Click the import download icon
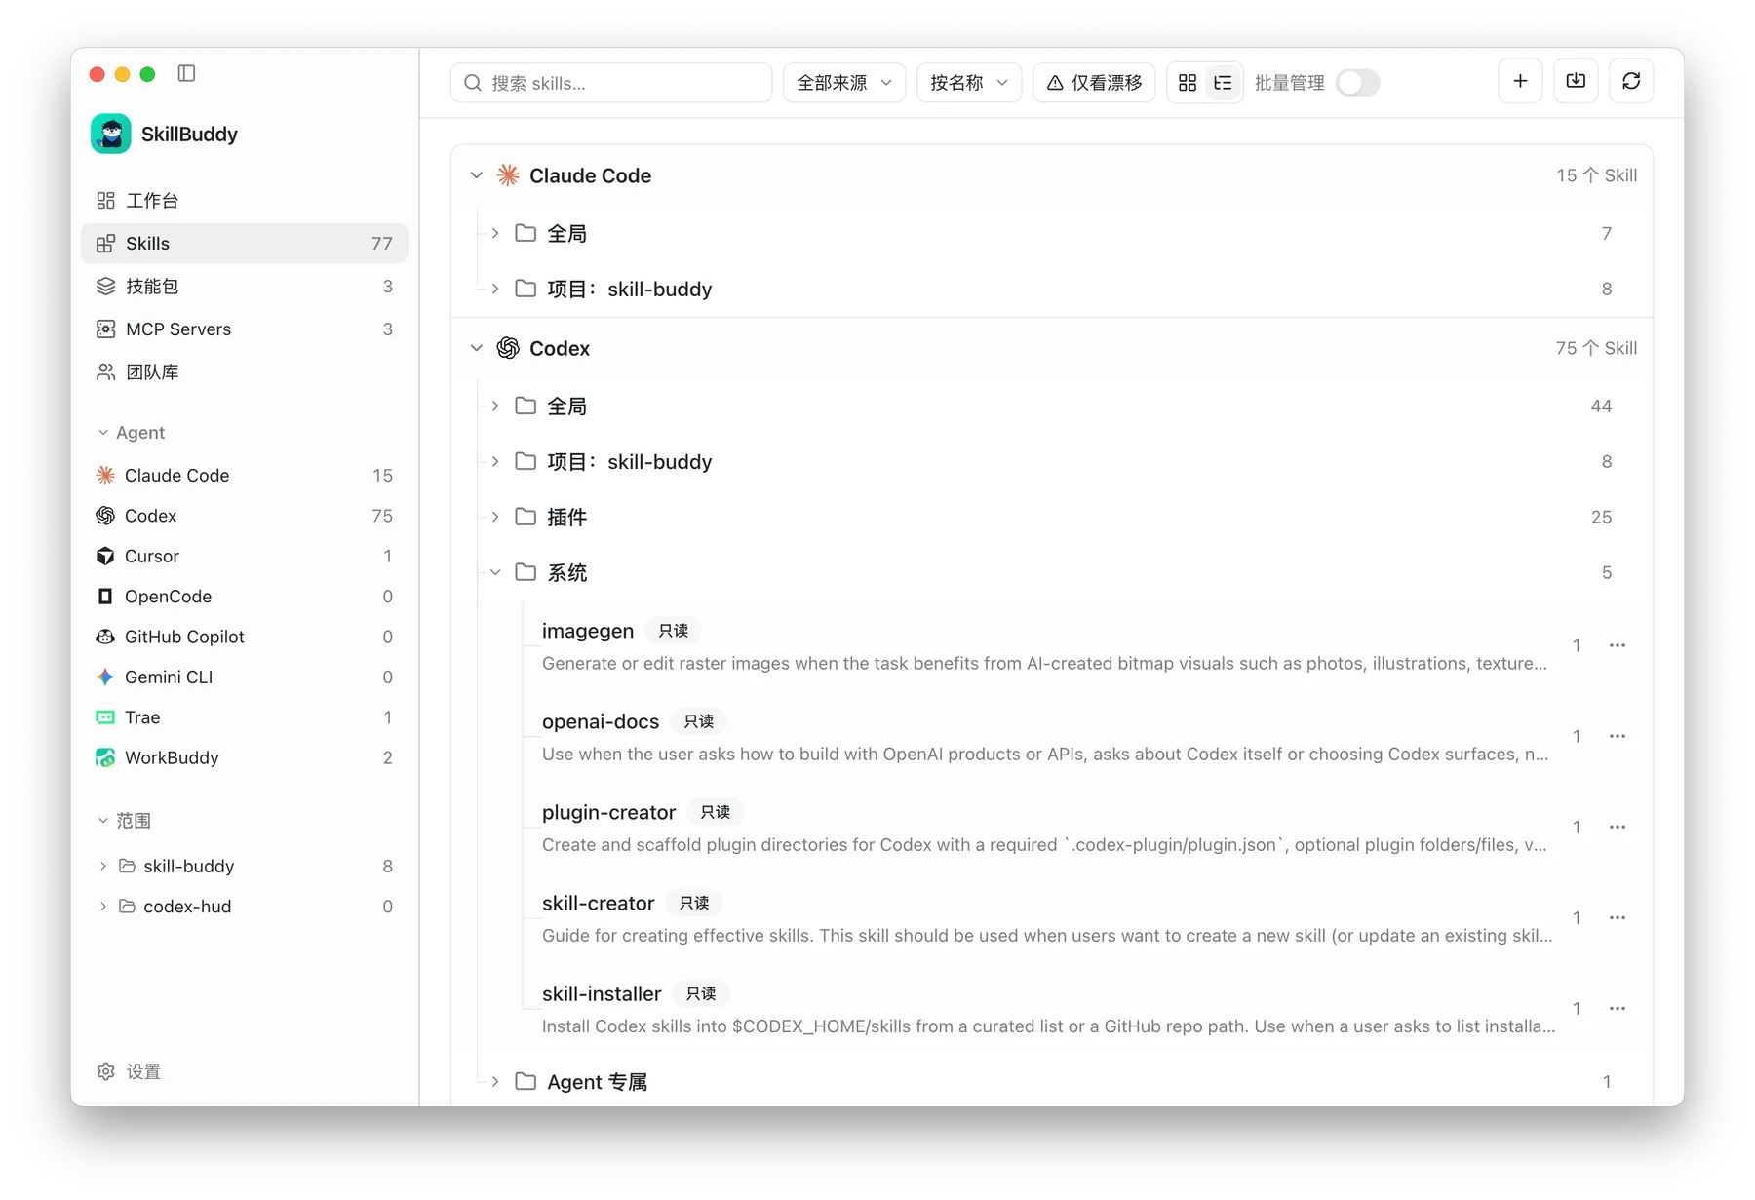The width and height of the screenshot is (1755, 1200). tap(1576, 82)
